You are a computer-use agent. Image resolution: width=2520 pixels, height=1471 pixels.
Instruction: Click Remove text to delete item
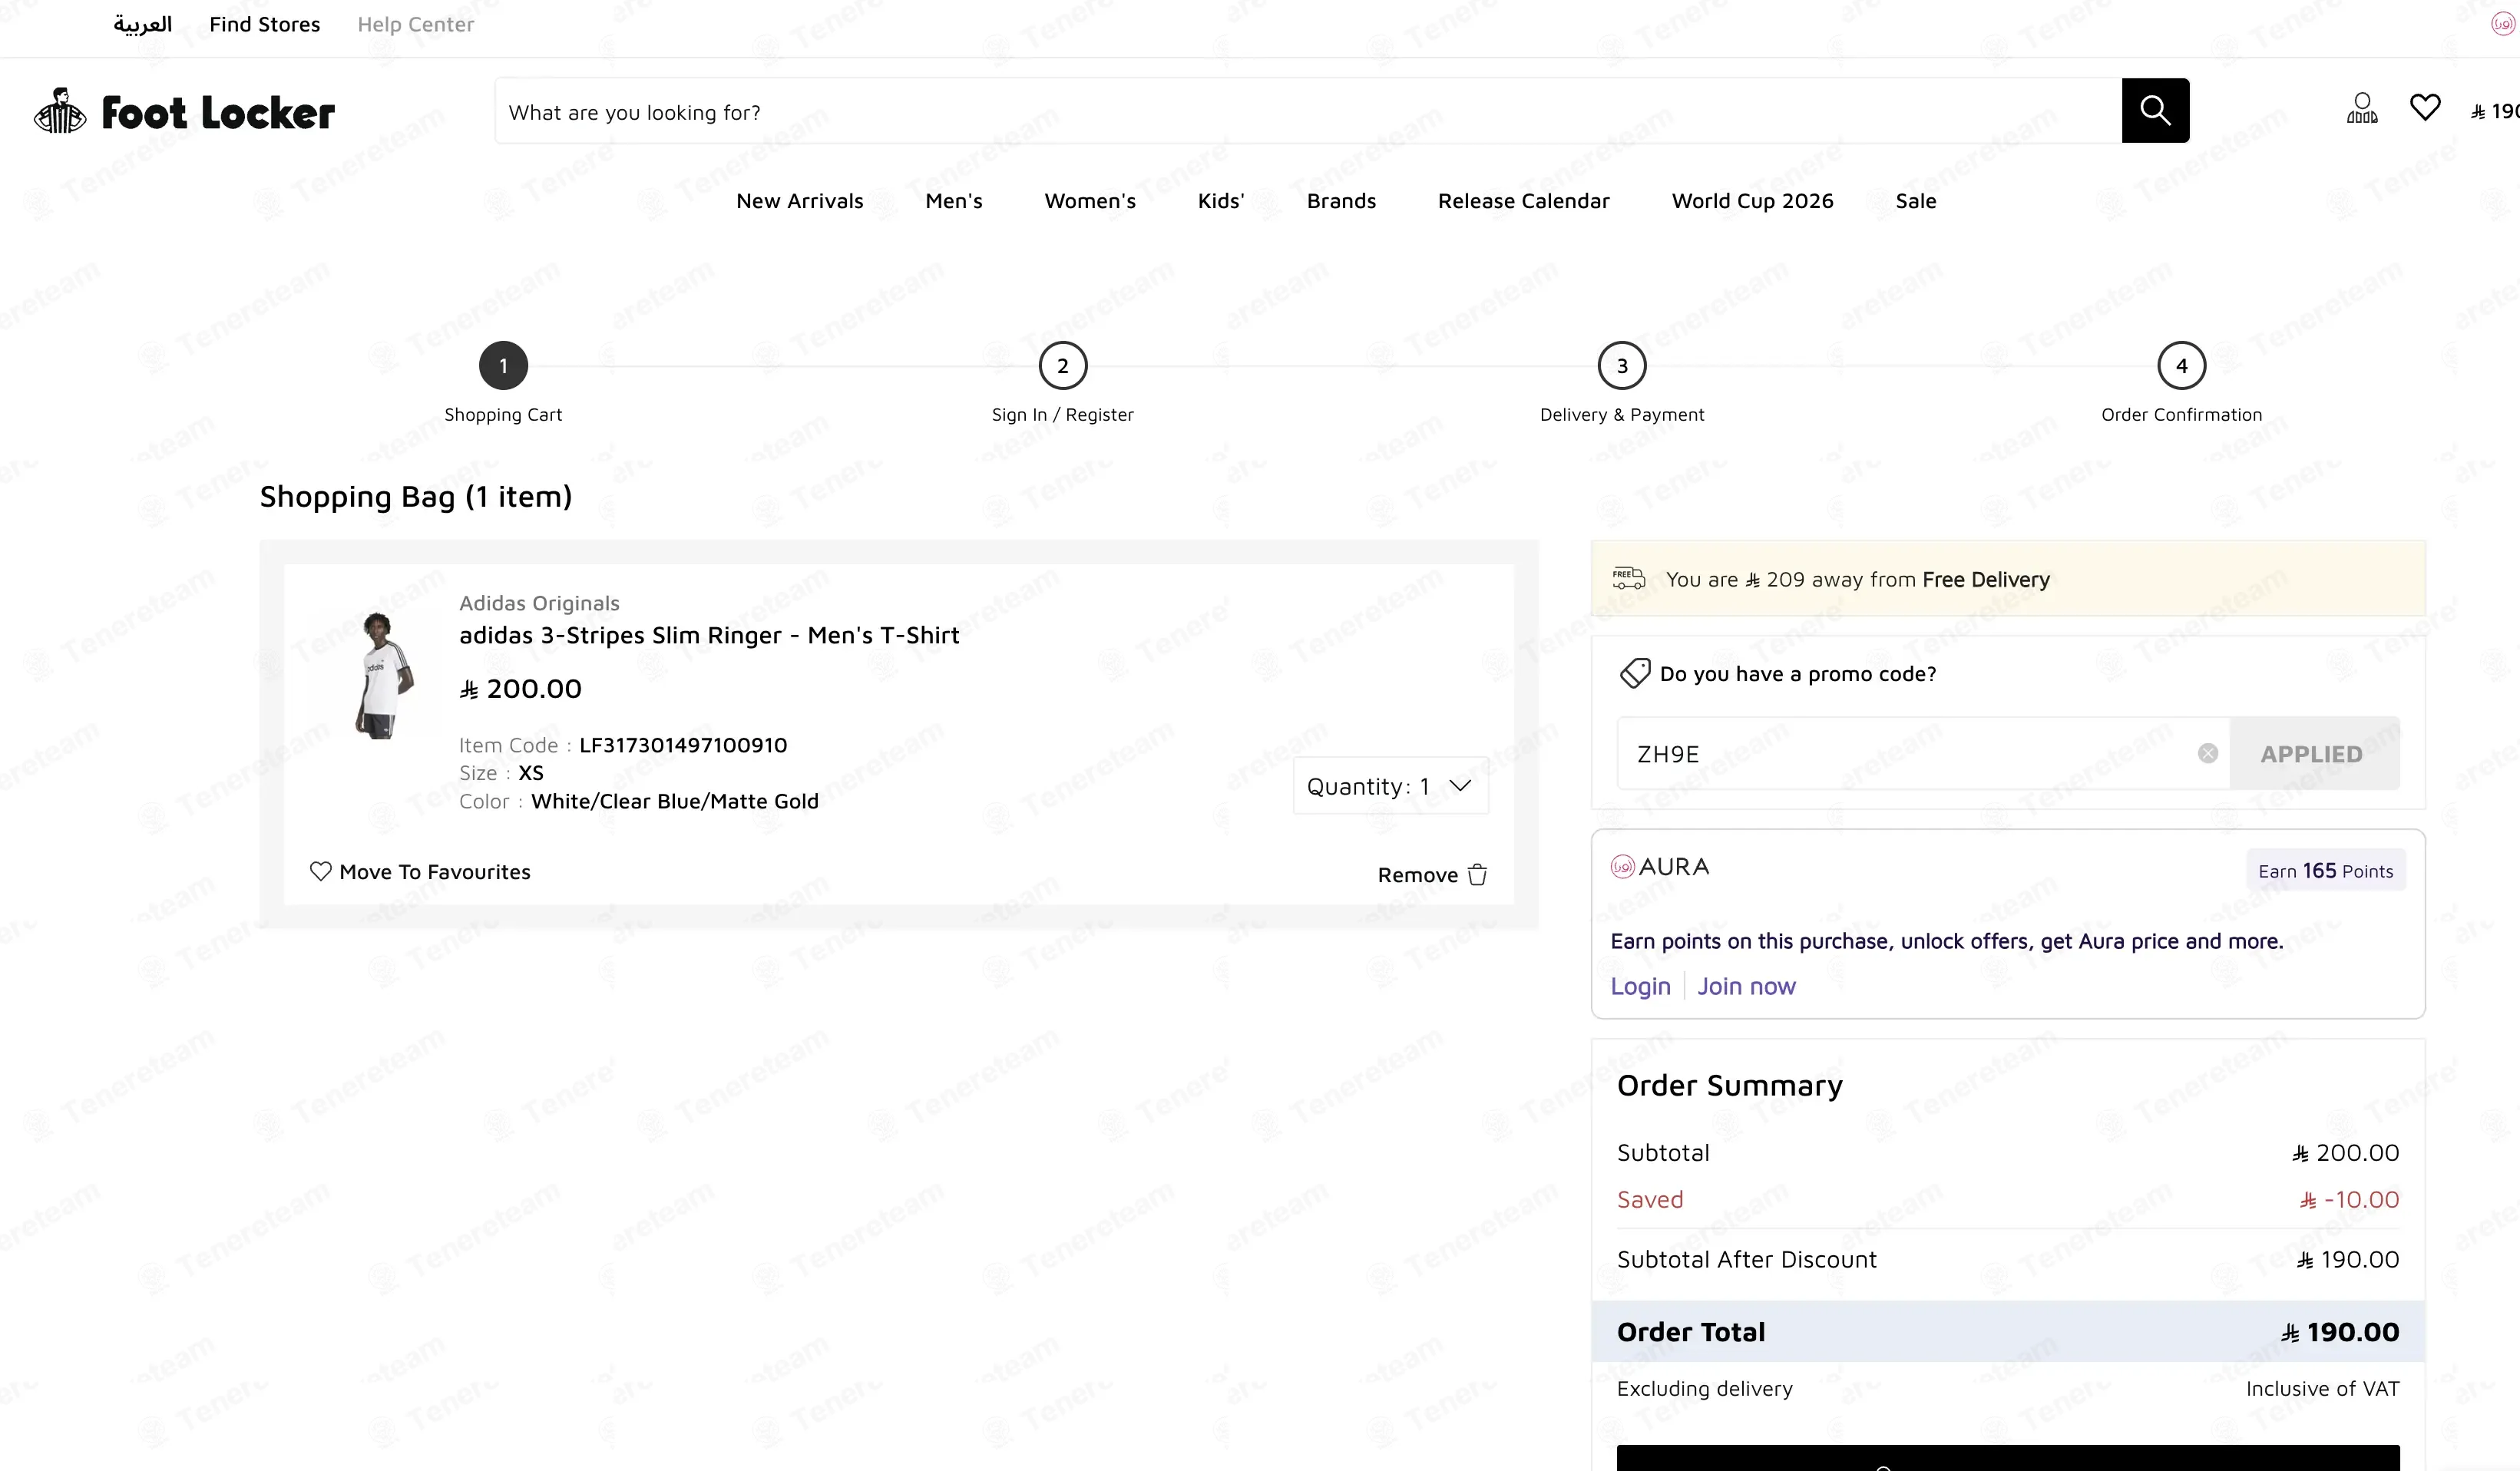pos(1418,875)
